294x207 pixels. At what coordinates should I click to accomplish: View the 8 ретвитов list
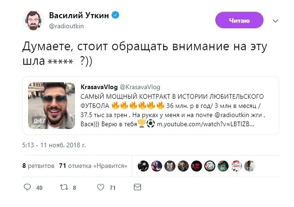38,166
